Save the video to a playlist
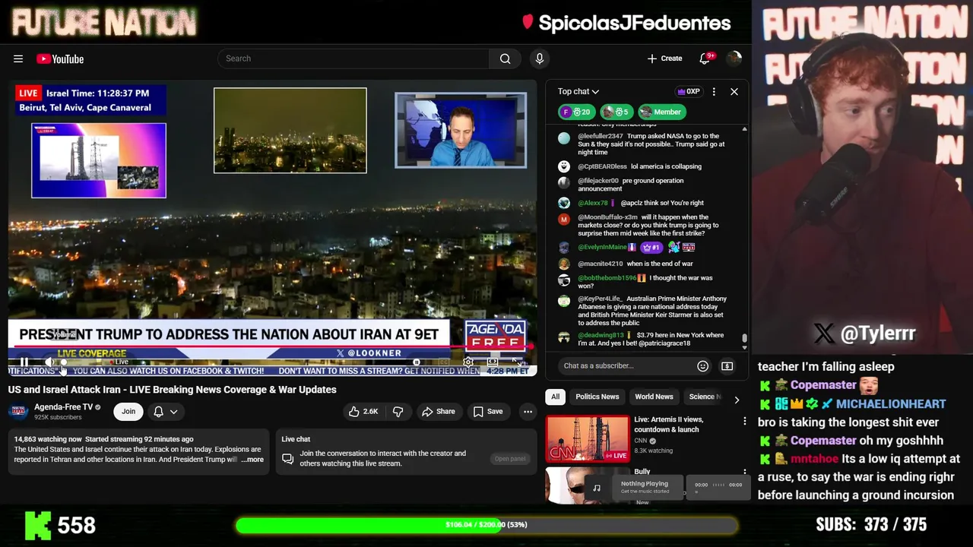 click(x=488, y=412)
